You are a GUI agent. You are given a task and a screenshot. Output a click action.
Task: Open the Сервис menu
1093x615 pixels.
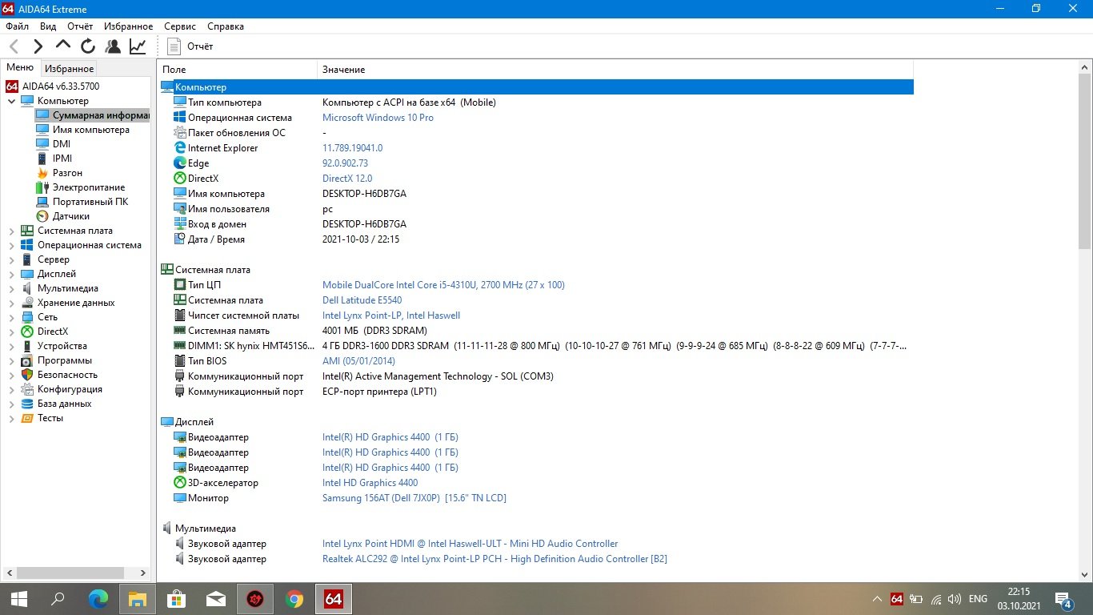[x=180, y=26]
